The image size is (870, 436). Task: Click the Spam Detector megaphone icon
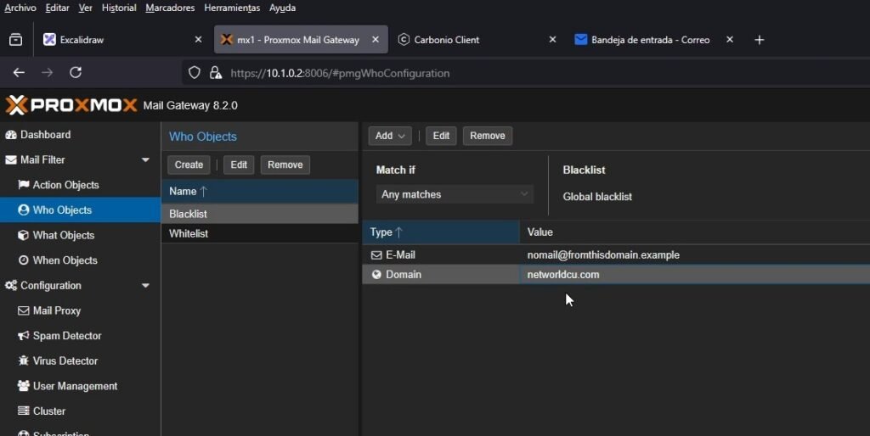23,336
